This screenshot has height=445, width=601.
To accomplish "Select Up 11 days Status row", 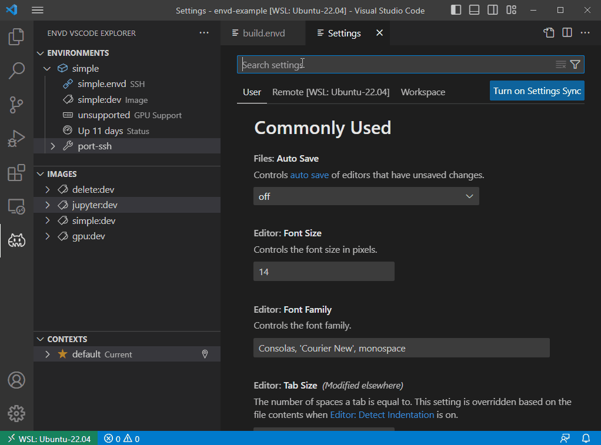I will (x=127, y=131).
